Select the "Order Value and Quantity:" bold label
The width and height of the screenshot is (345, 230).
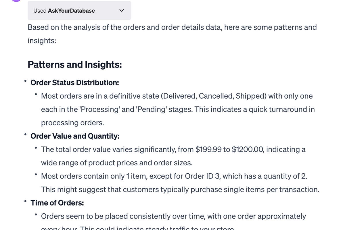pos(75,136)
